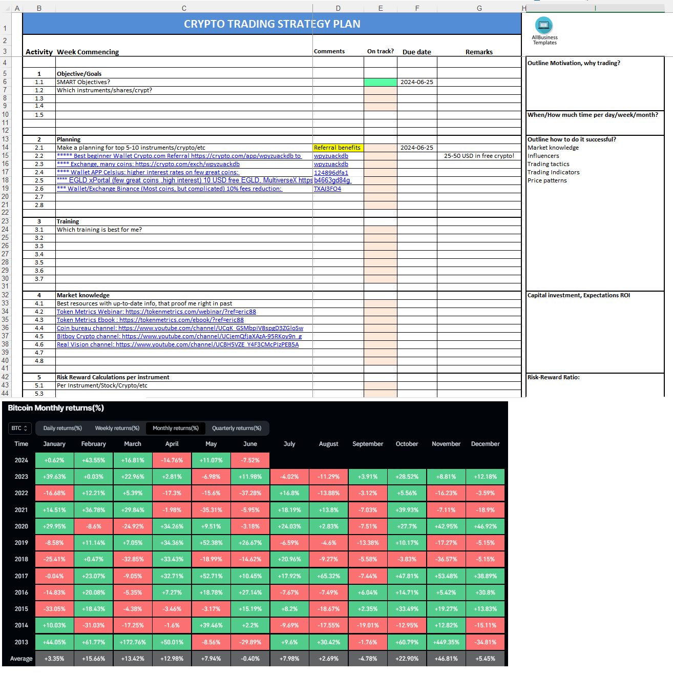The image size is (673, 675).
Task: Click the +449.35% November 2013 return cell
Action: 446,642
